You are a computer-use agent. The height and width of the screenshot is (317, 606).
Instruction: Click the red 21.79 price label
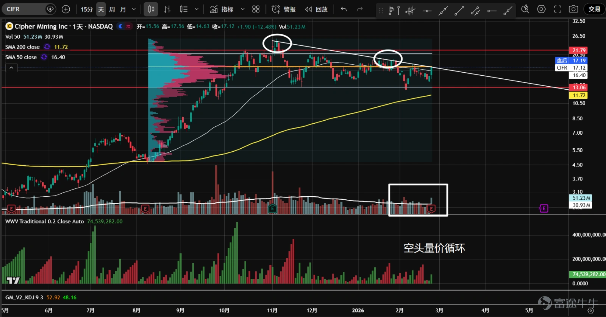pos(579,50)
